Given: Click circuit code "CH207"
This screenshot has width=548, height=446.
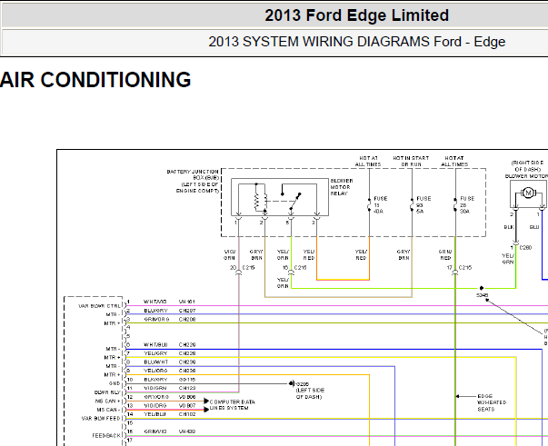Looking at the screenshot, I should 187,311.
